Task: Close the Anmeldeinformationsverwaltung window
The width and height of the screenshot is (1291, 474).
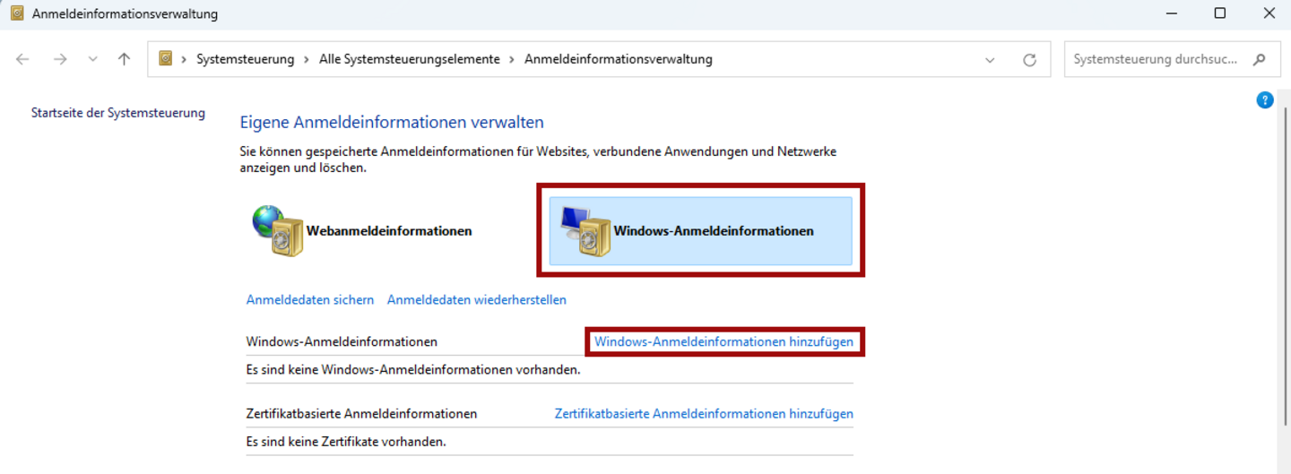Action: (1269, 13)
